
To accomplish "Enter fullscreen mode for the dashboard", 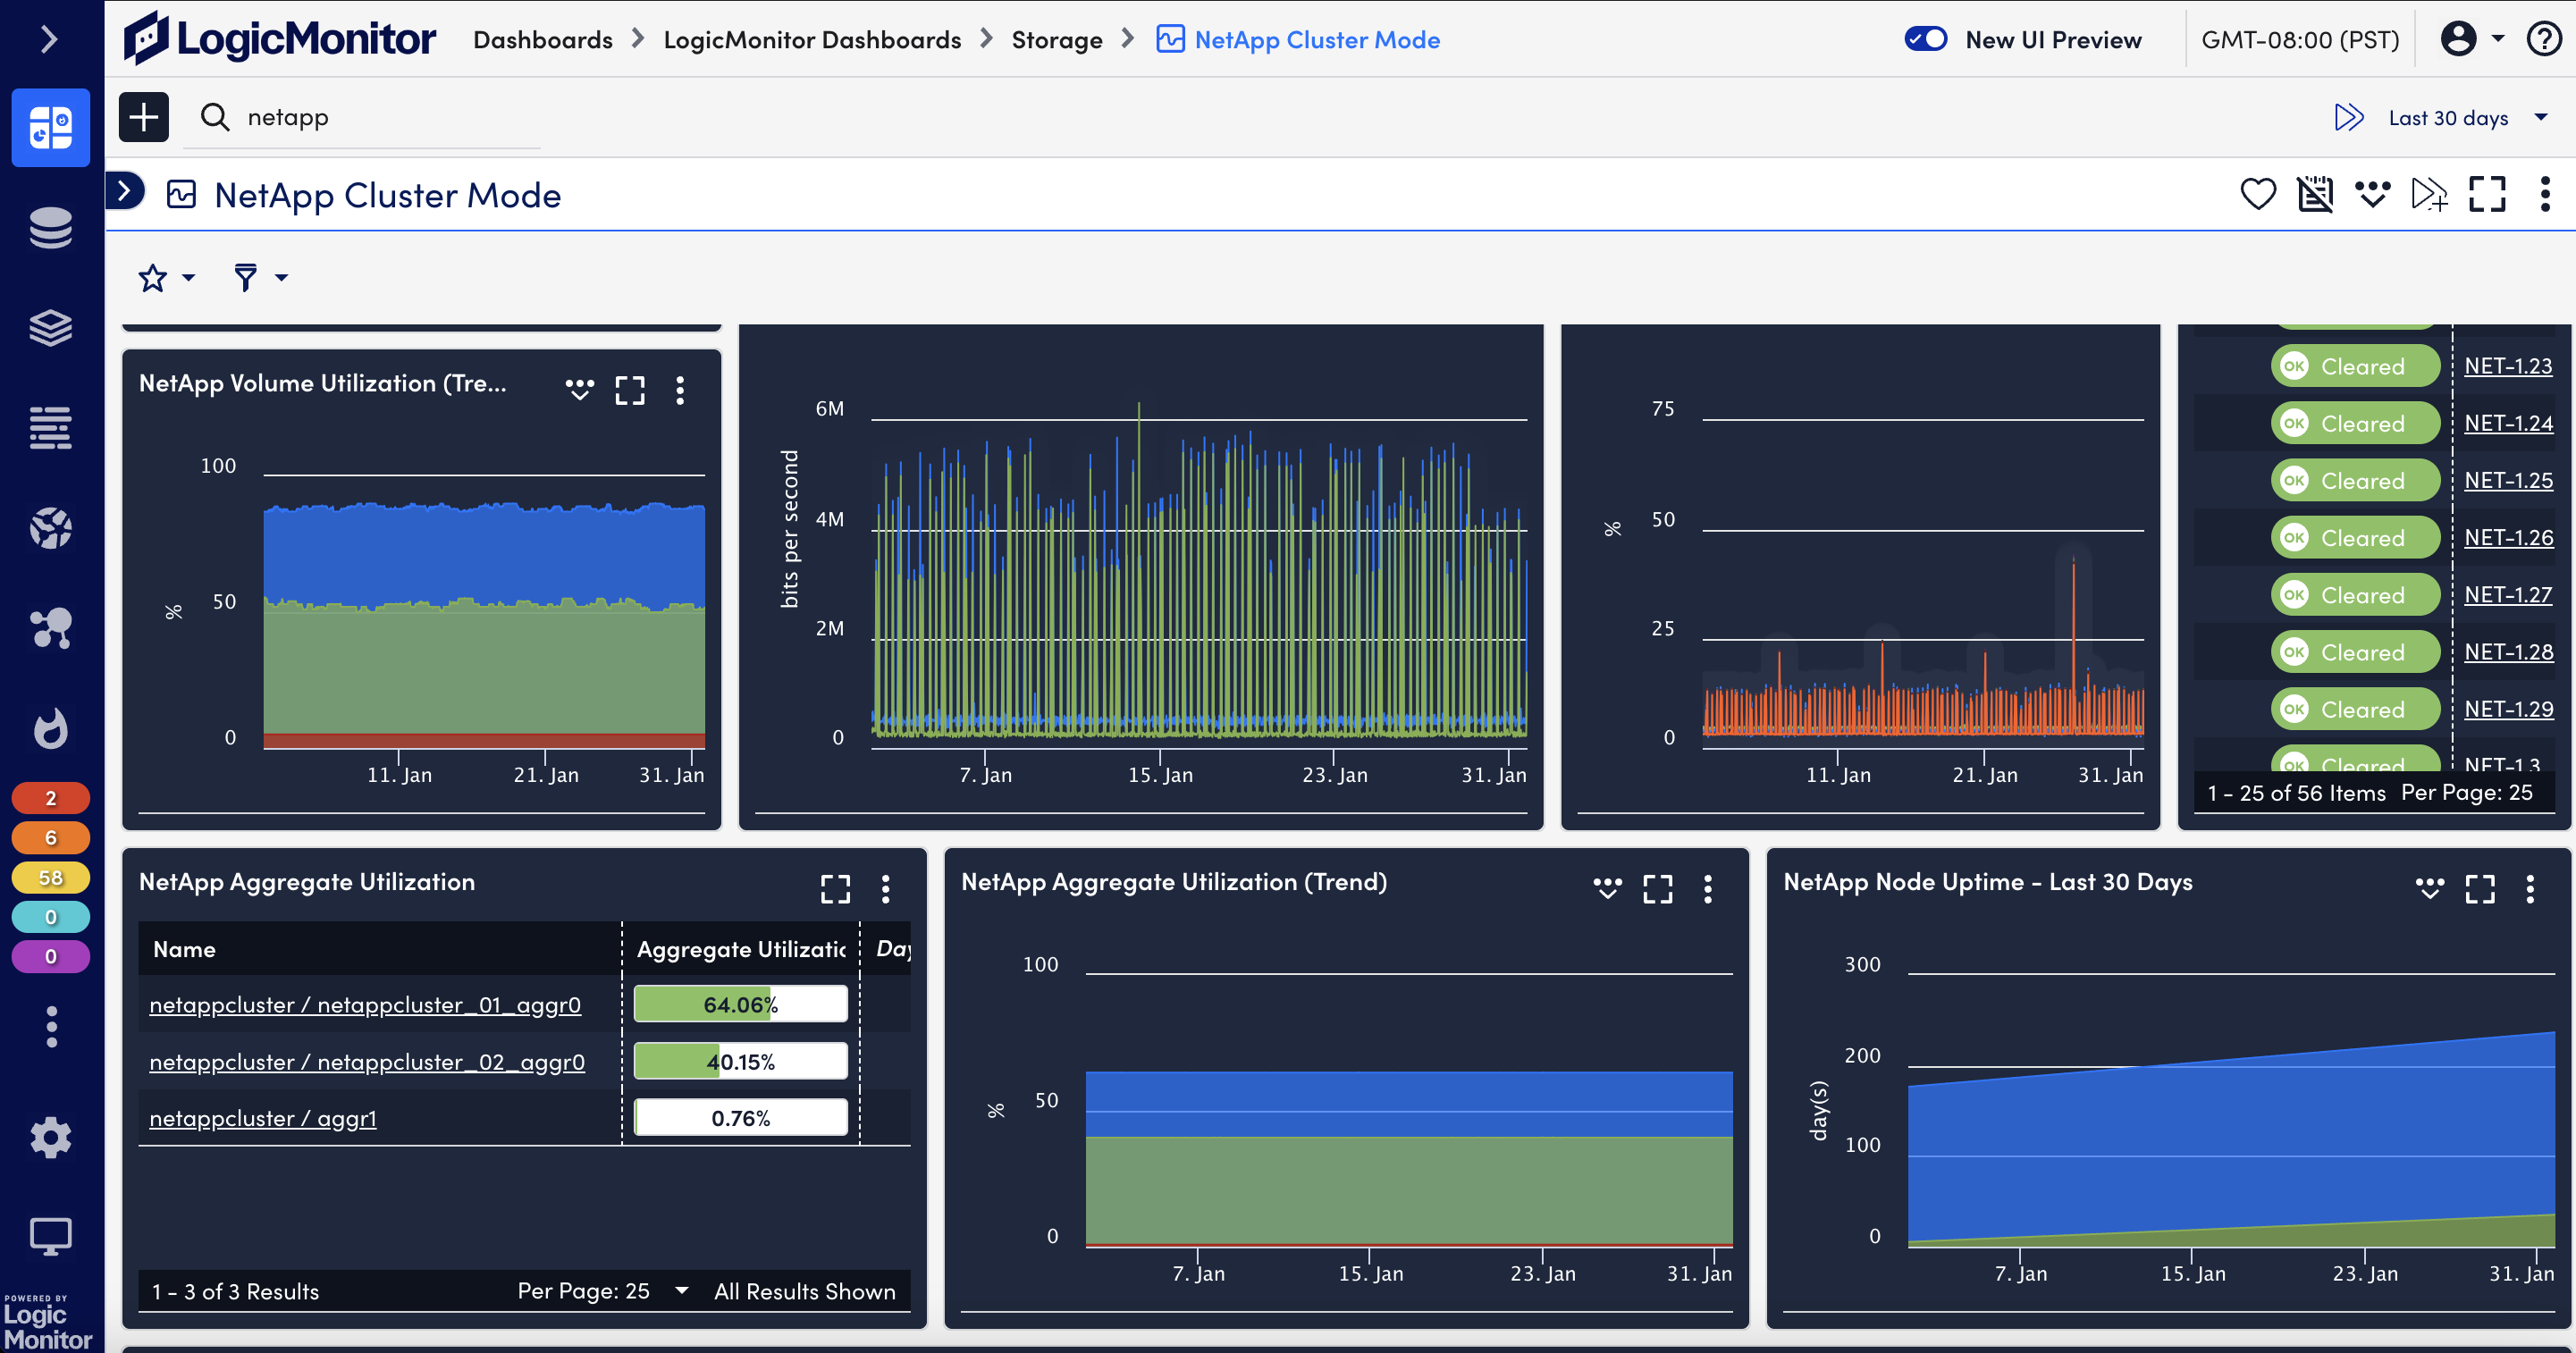I will pos(2486,194).
